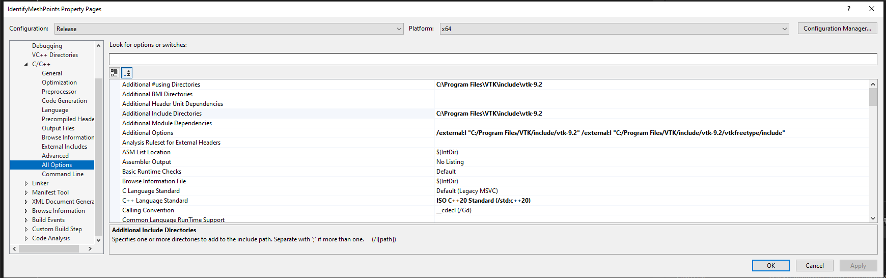
Task: Open the Code Generation page
Action: tap(64, 101)
